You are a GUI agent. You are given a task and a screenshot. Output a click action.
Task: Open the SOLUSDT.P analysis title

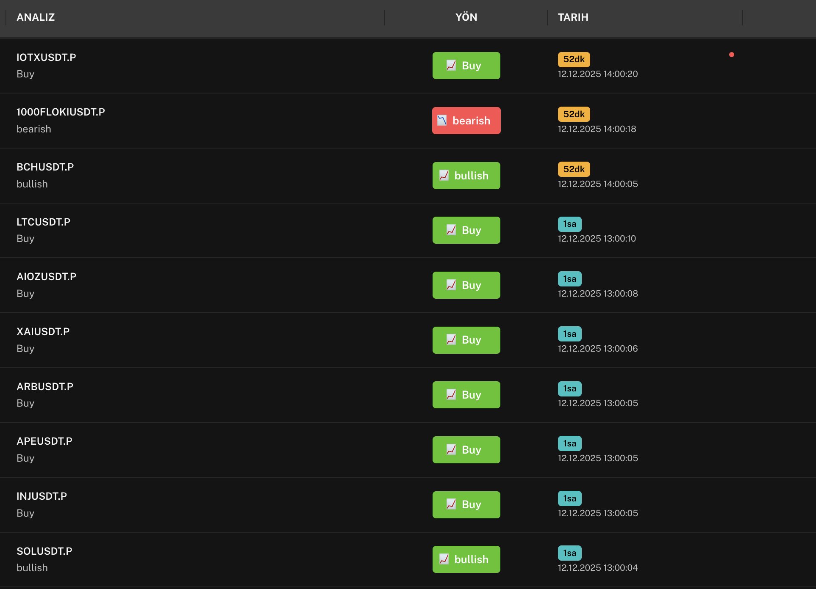tap(44, 551)
